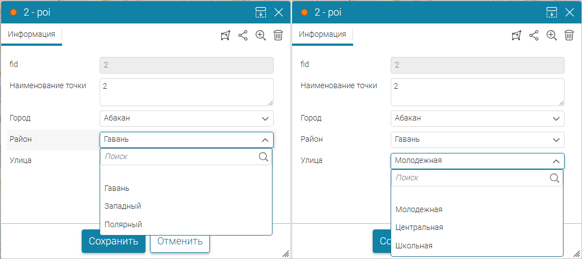The height and width of the screenshot is (259, 582).
Task: Collapse the open Улица dropdown showing Молодежная
Action: (x=477, y=161)
